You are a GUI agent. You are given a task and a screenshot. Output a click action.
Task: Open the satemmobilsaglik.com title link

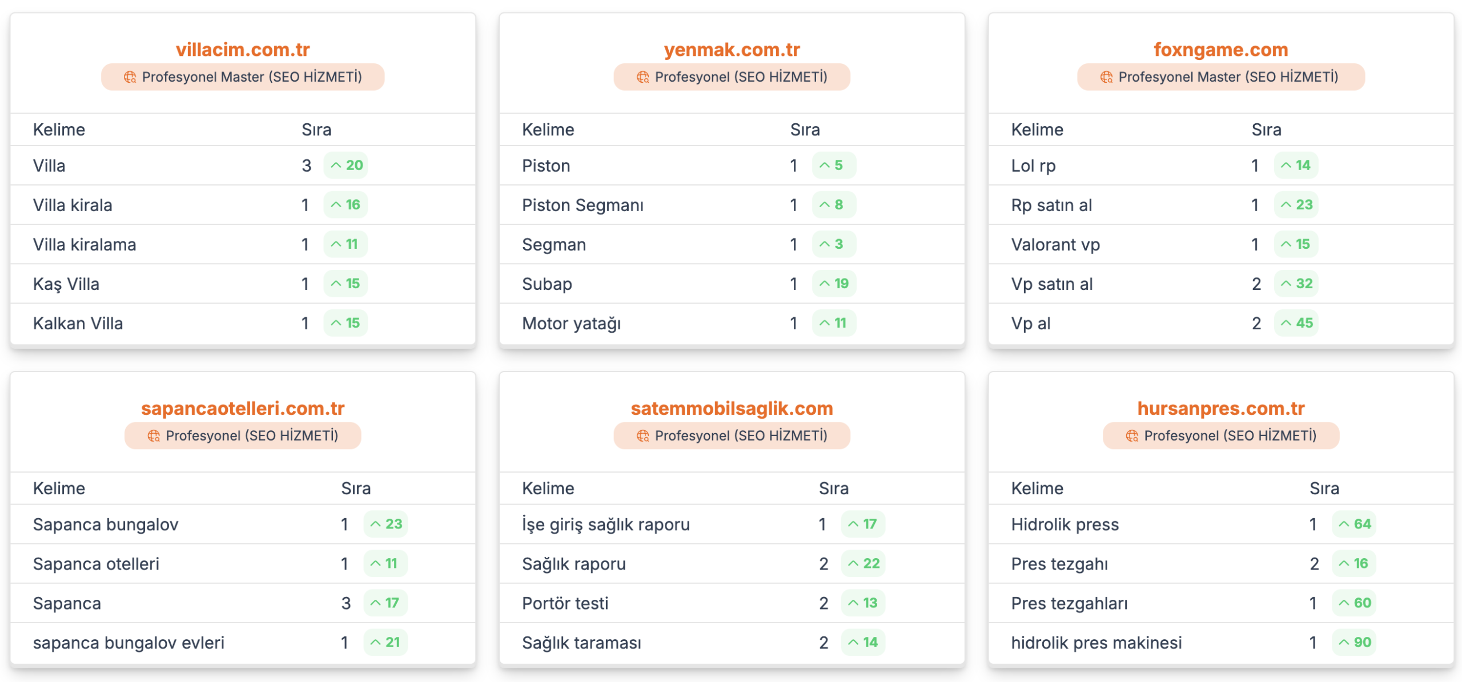point(732,409)
